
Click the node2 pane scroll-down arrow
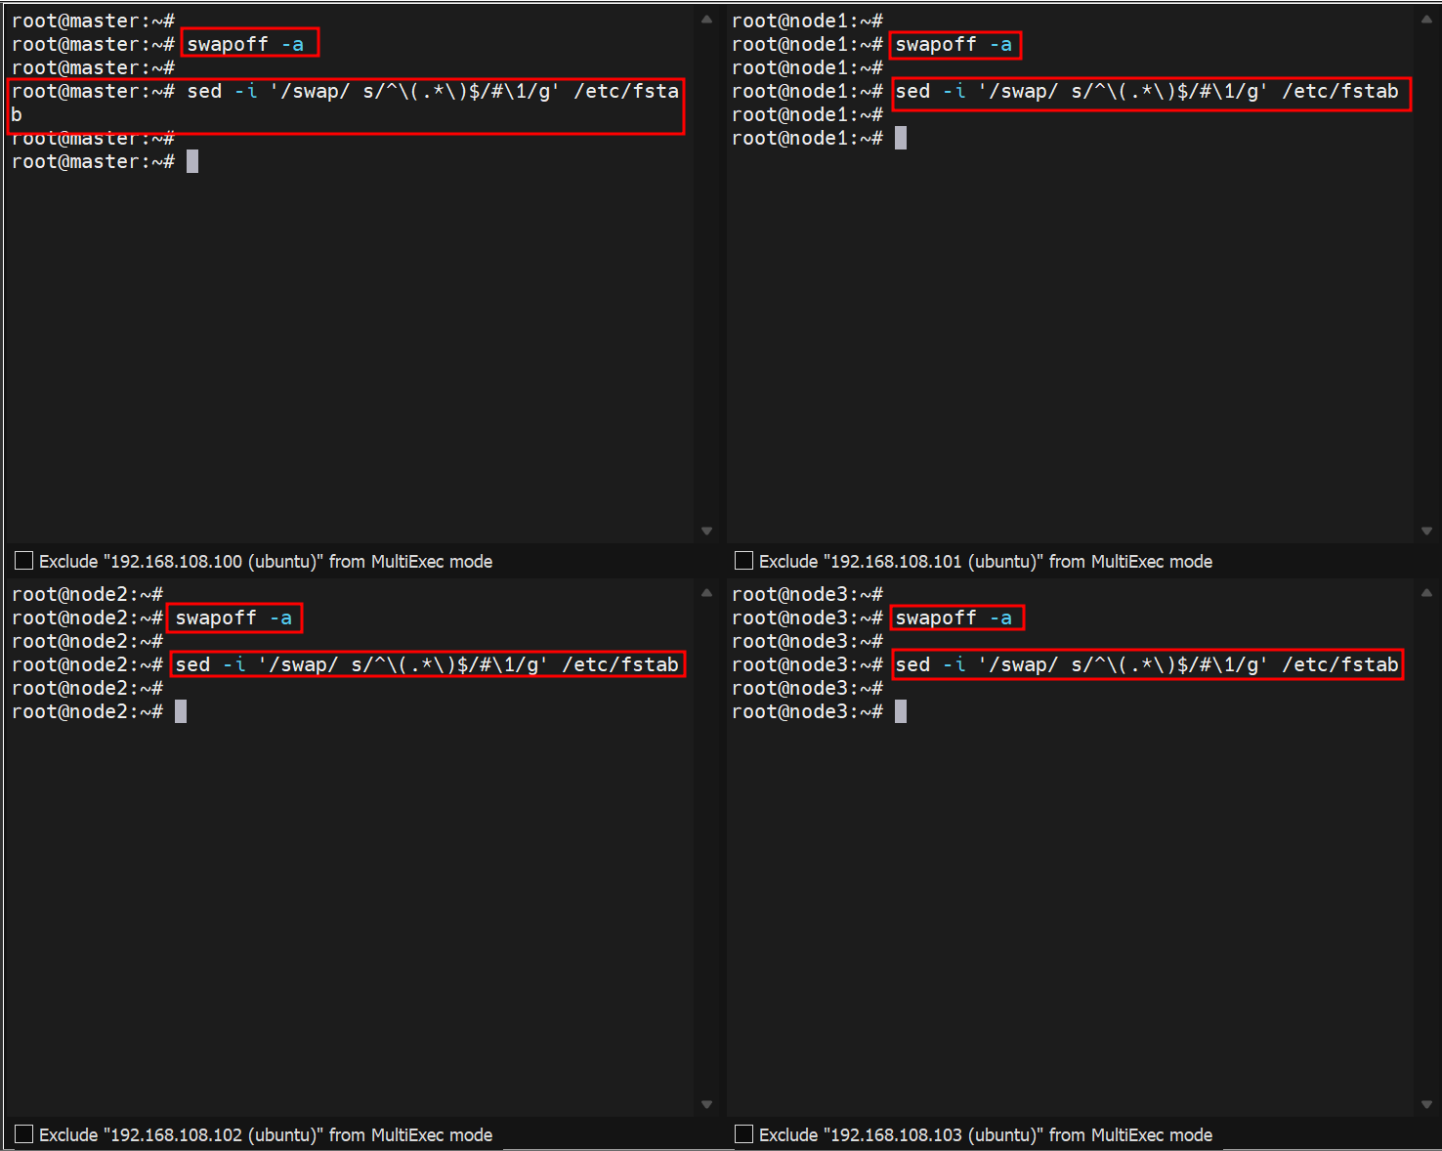pos(706,1104)
